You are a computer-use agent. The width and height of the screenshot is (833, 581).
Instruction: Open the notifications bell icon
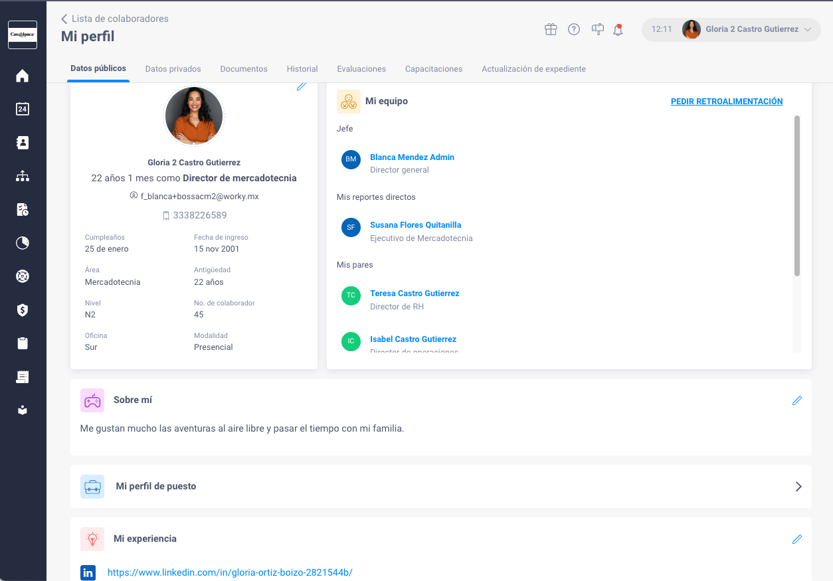[618, 29]
